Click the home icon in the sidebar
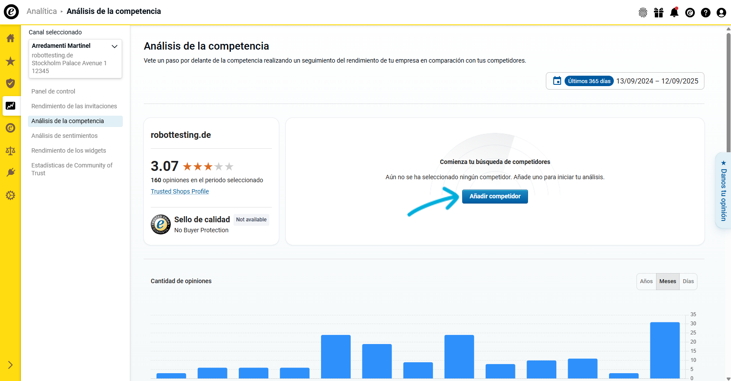731x381 pixels. pyautogui.click(x=10, y=38)
